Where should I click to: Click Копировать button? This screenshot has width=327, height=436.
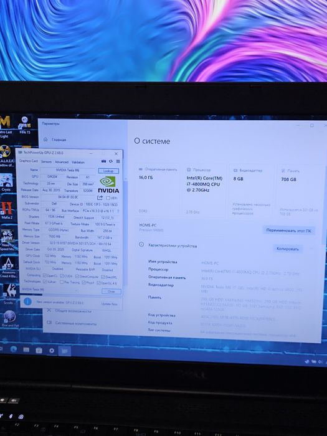[x=288, y=249]
